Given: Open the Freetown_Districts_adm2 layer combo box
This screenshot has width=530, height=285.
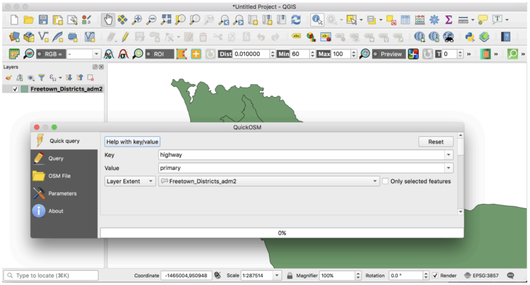Looking at the screenshot, I should pos(269,181).
